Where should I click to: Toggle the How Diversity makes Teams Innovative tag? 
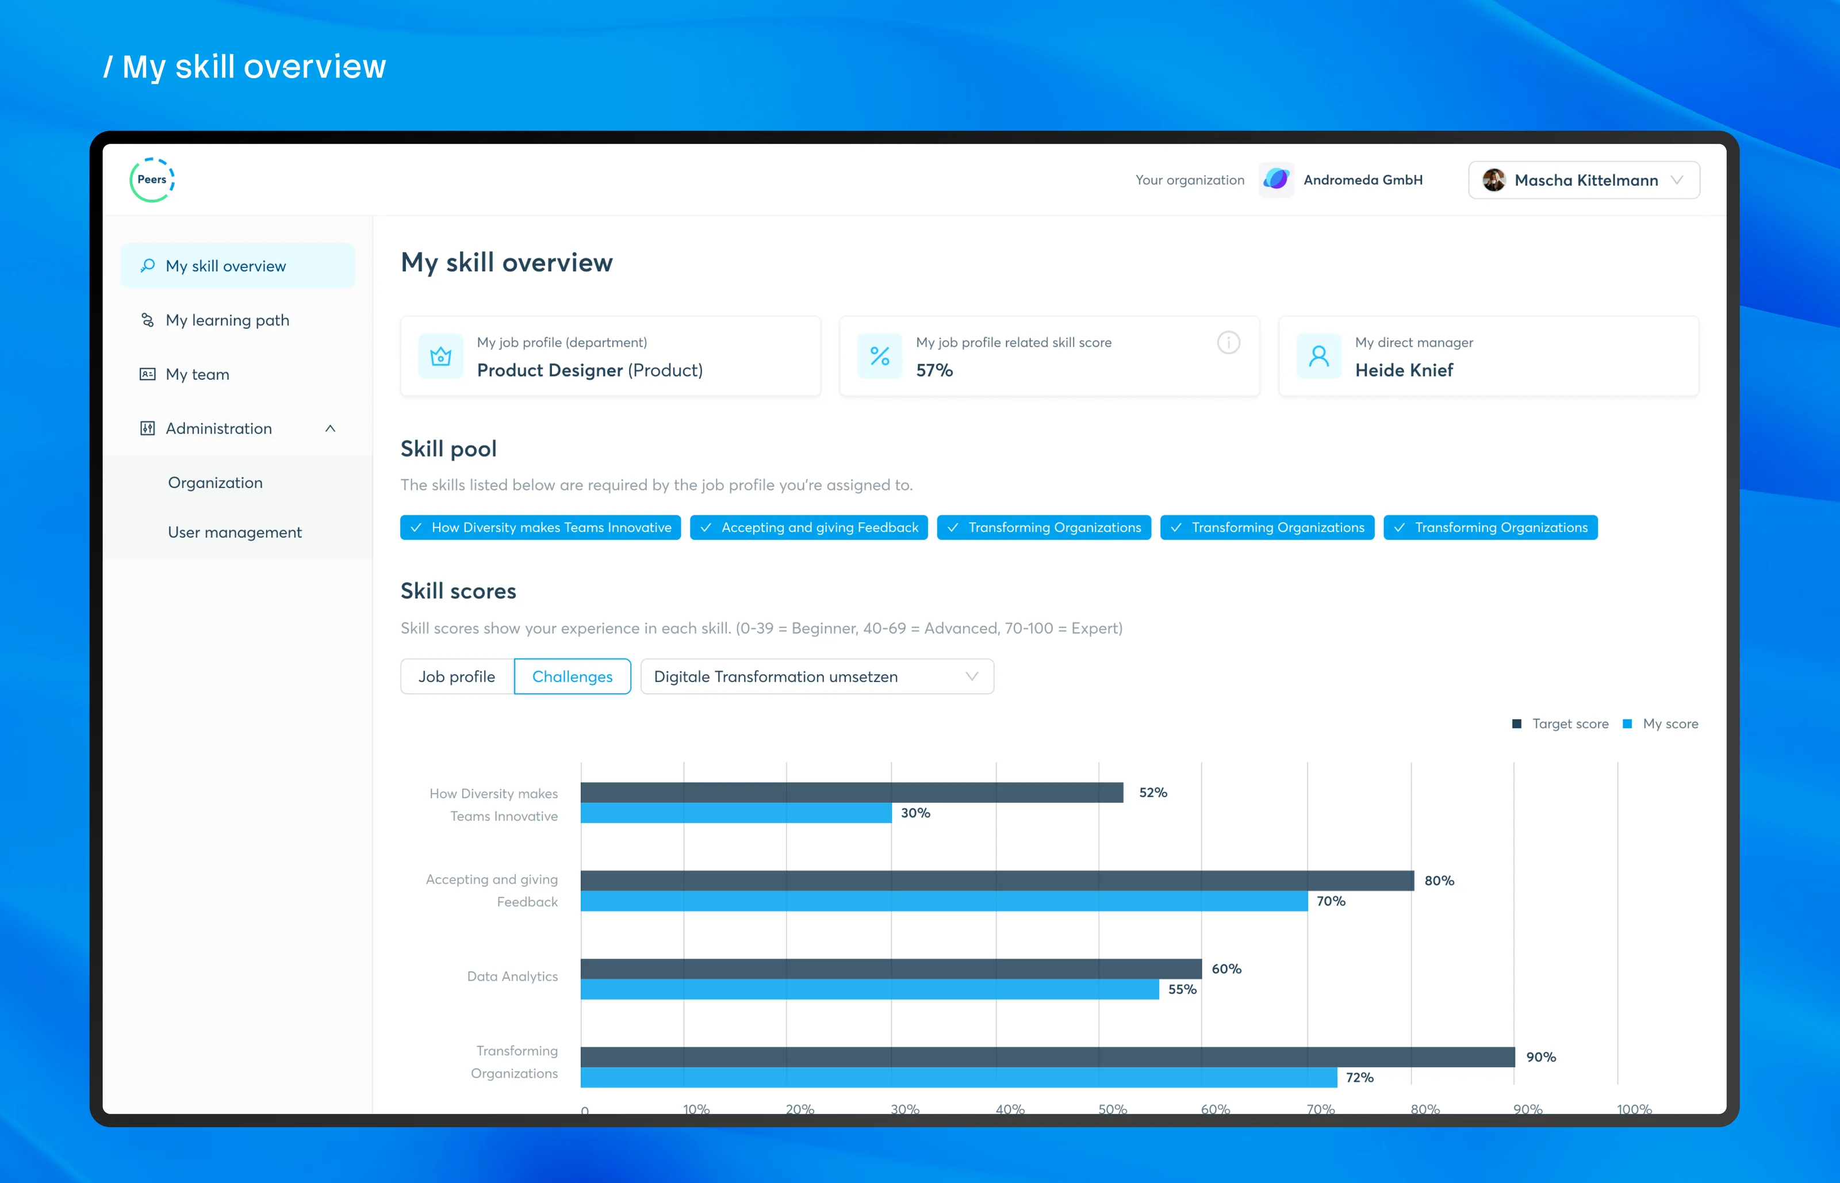click(x=540, y=528)
